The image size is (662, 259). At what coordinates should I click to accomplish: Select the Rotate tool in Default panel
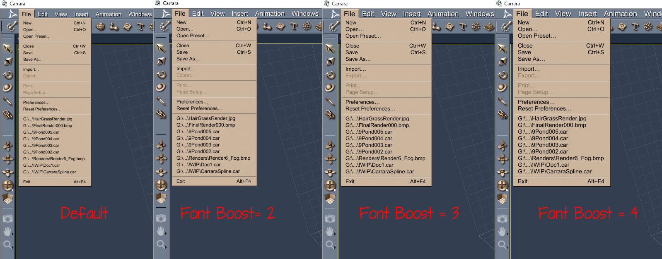point(8,75)
